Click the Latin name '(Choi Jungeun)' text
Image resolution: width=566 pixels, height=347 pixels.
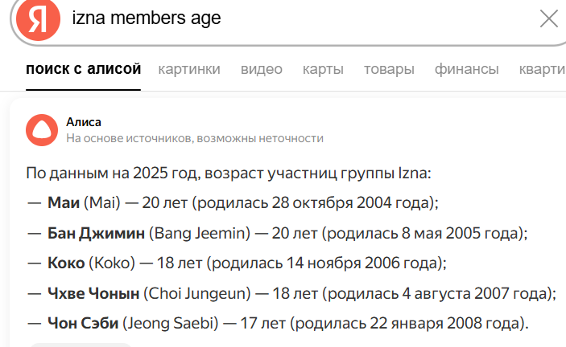[x=196, y=293]
